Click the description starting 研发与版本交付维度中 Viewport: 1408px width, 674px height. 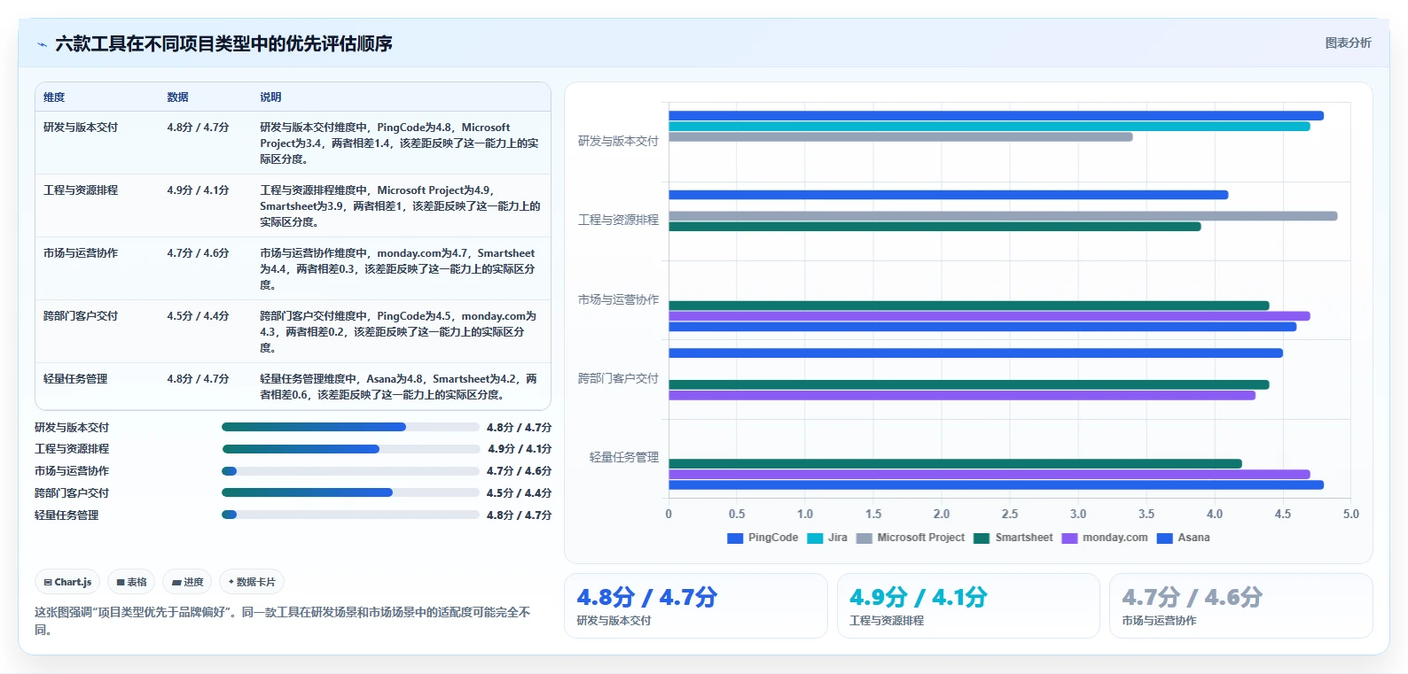[399, 143]
